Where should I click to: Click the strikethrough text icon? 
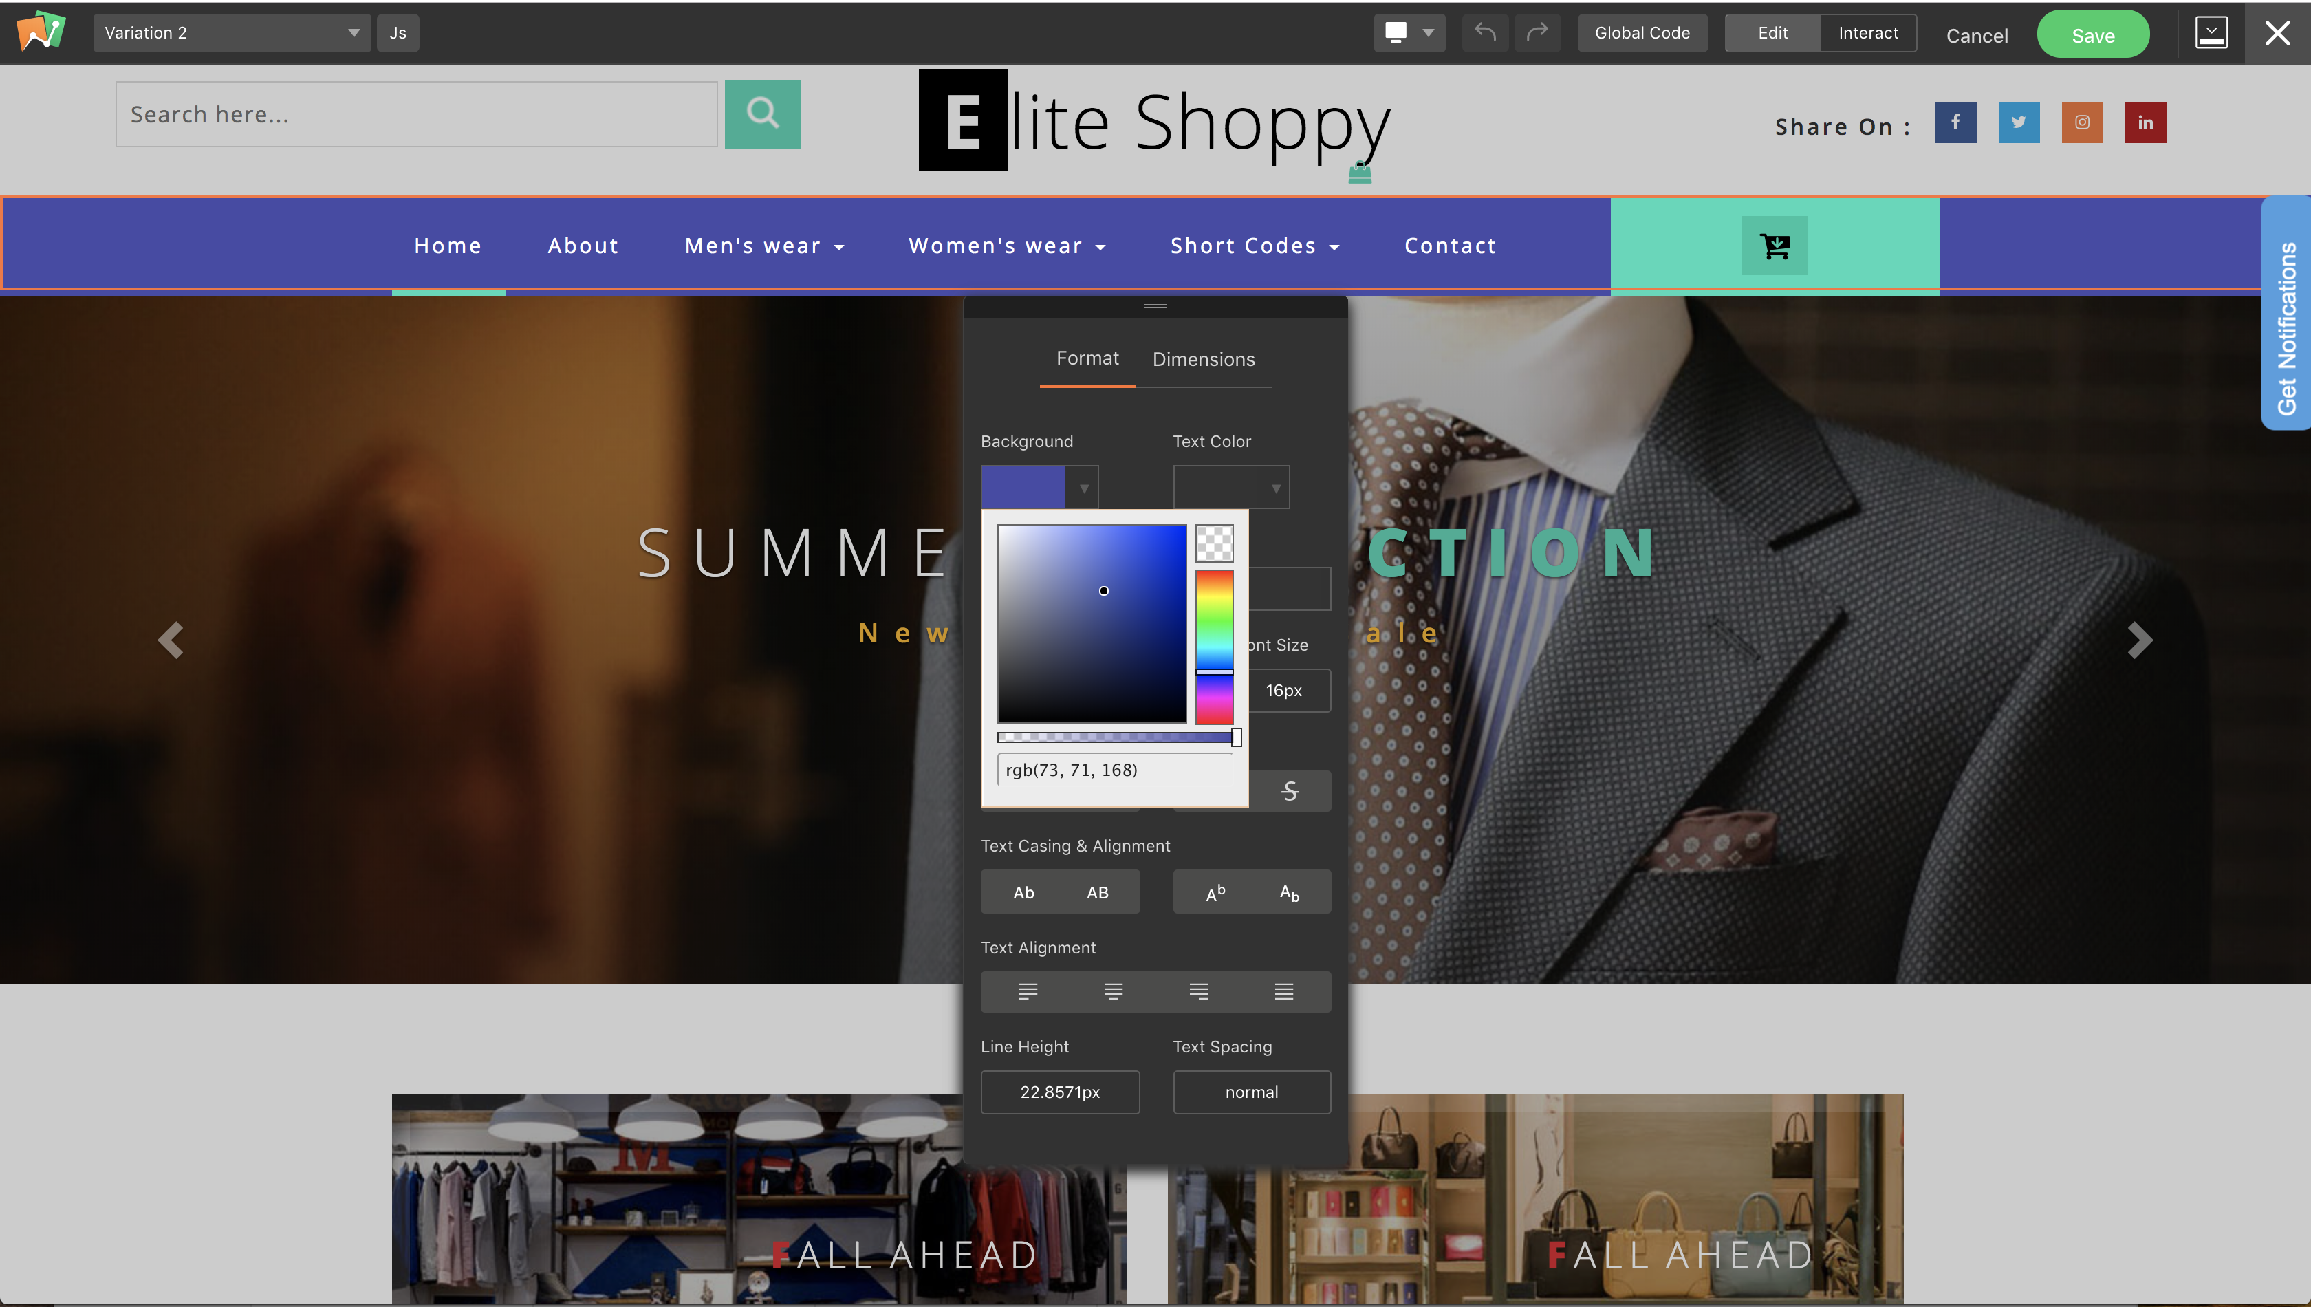[x=1290, y=791]
